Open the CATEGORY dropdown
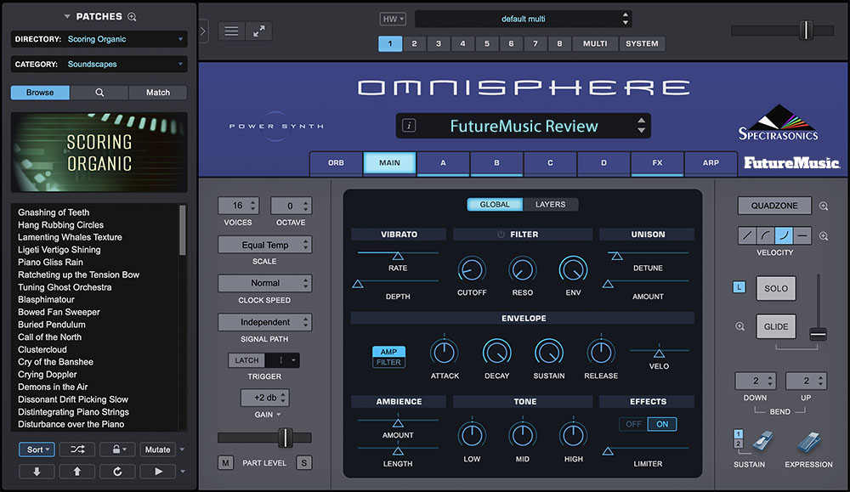The width and height of the screenshot is (850, 492). (x=99, y=64)
